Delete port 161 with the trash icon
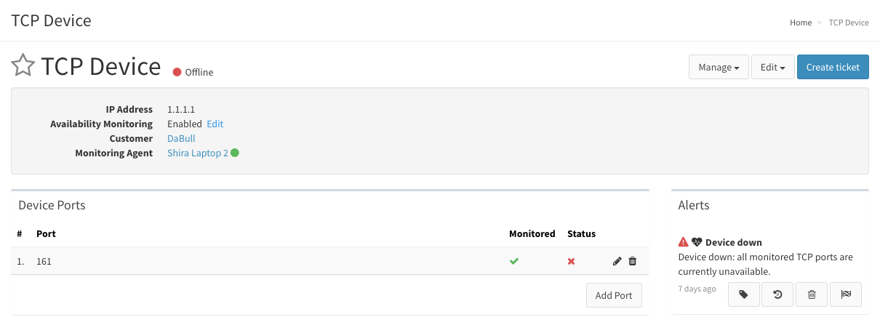This screenshot has width=880, height=325. 632,261
